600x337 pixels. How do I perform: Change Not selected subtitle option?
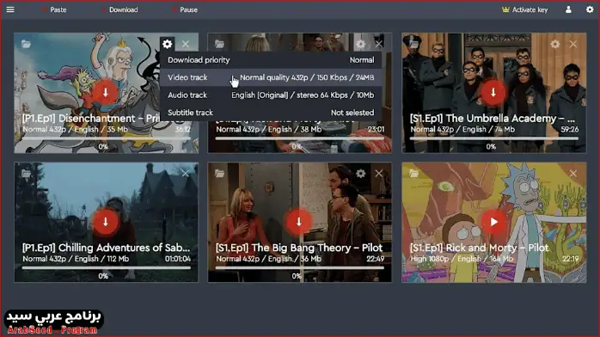[x=352, y=113]
